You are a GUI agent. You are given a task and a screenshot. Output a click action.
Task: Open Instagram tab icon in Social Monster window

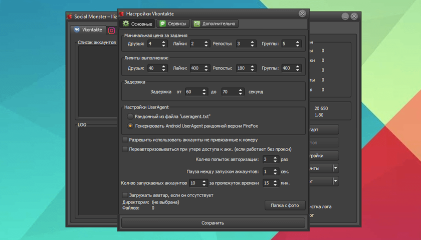tap(111, 30)
